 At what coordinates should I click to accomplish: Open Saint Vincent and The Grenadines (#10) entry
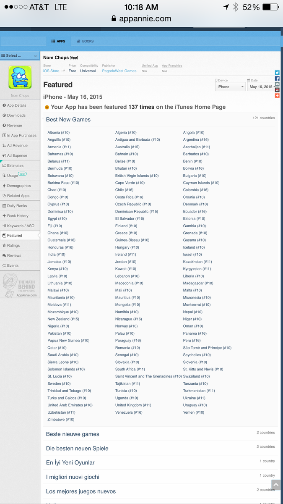click(x=149, y=377)
